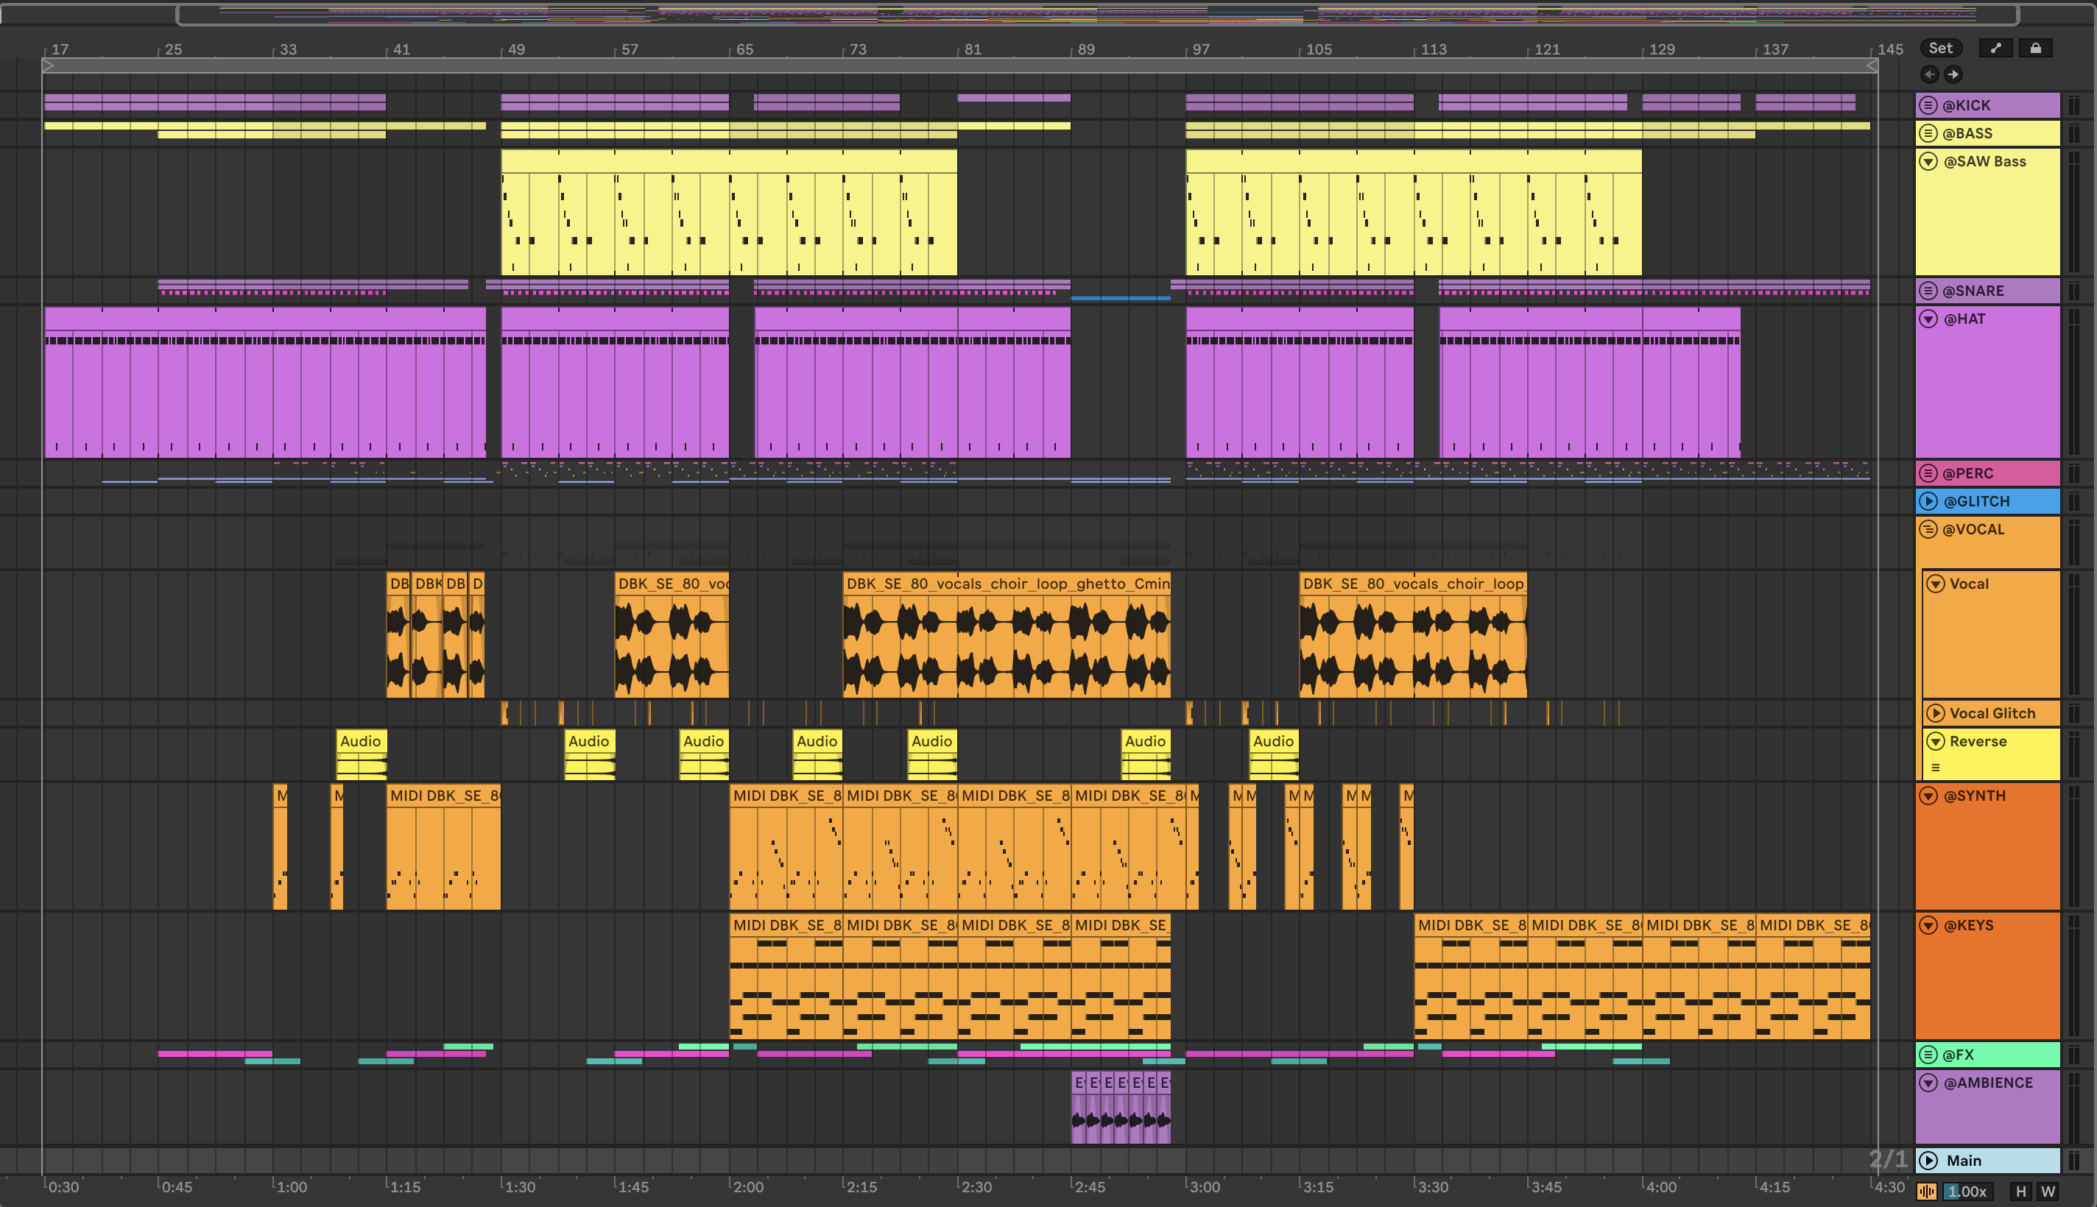The height and width of the screenshot is (1207, 2097).
Task: Click the small lines icon under Reverse
Action: 1936,768
